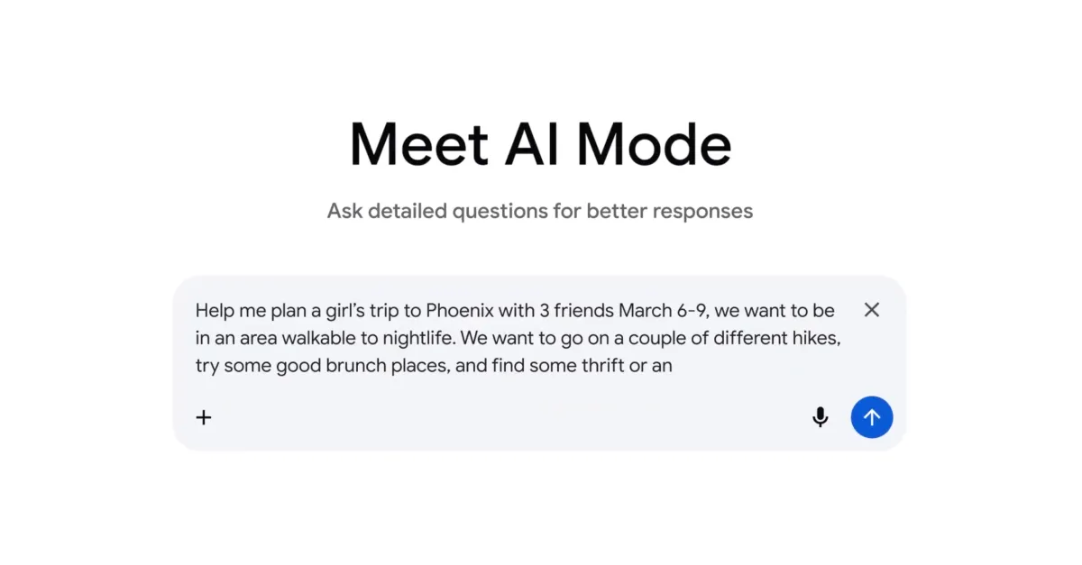
Task: Click the plus icon to add attachment
Action: (x=204, y=417)
